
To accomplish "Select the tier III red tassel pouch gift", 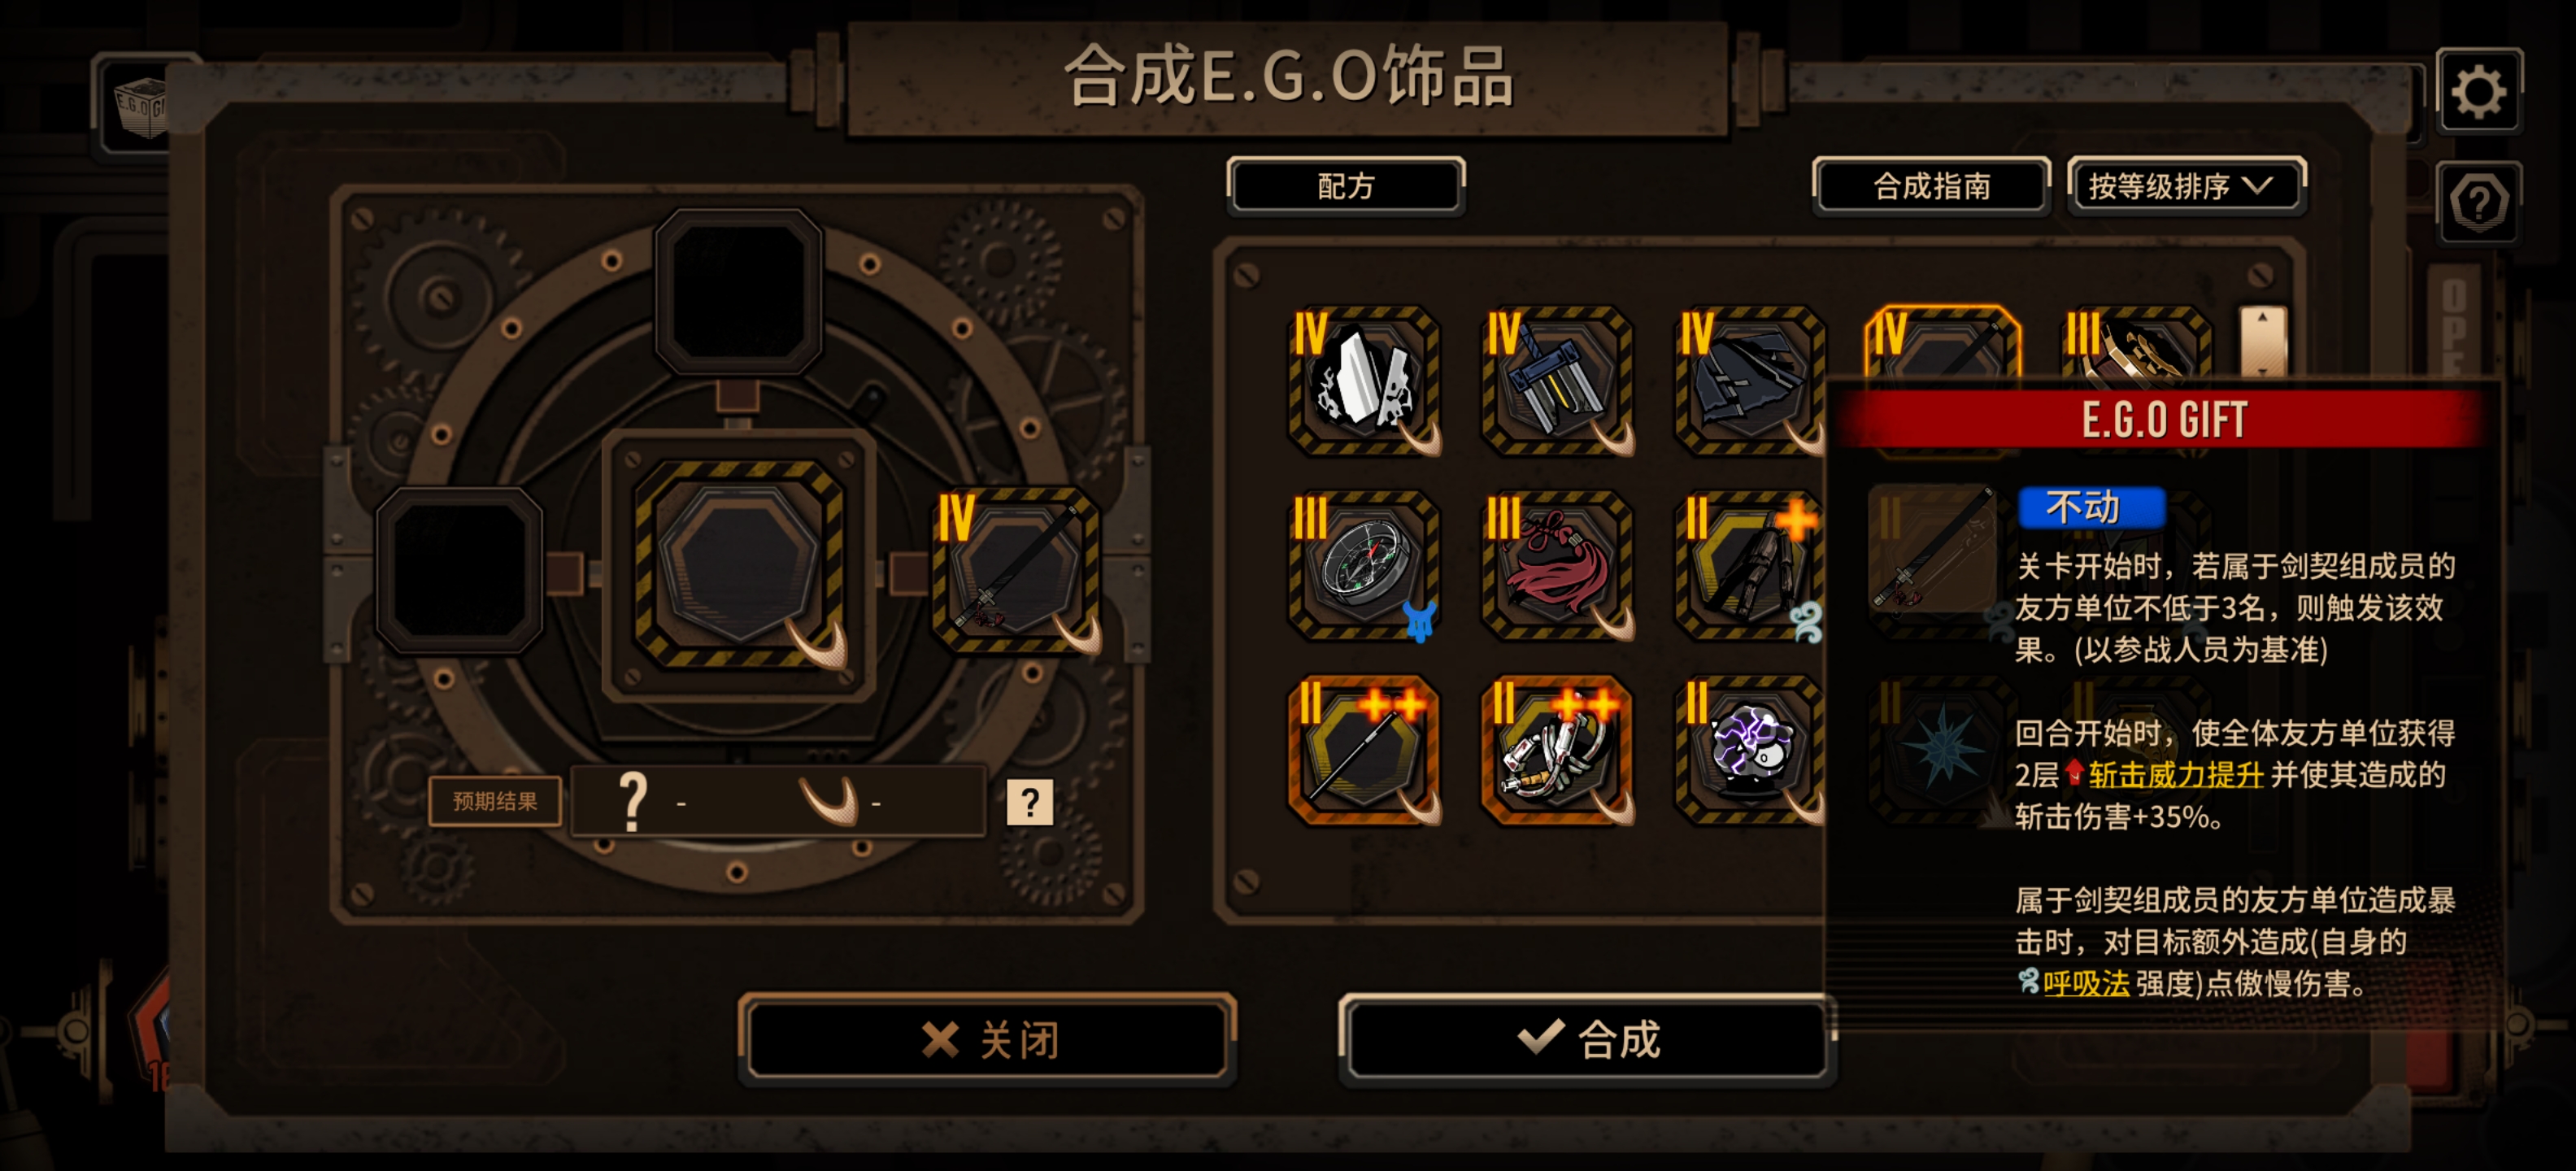I will pyautogui.click(x=1558, y=566).
